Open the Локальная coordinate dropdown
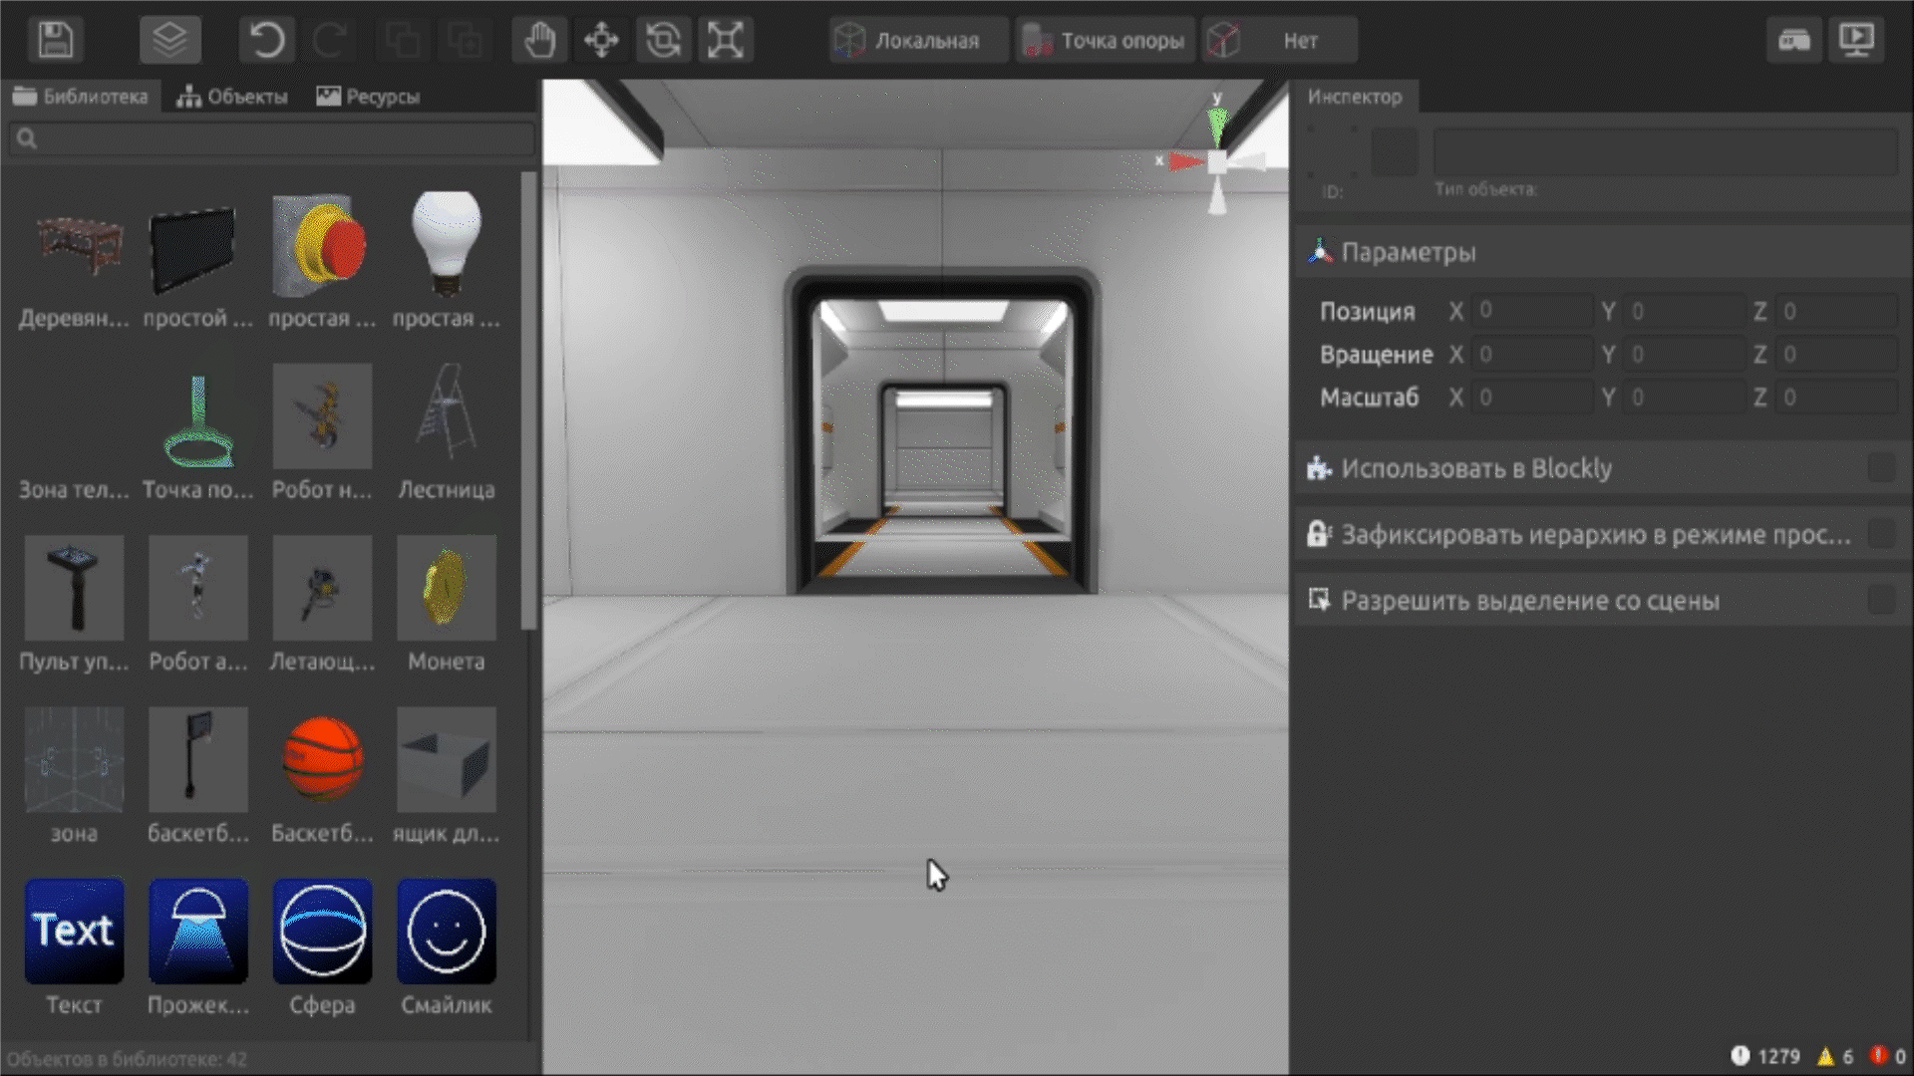The width and height of the screenshot is (1914, 1076). pos(917,41)
